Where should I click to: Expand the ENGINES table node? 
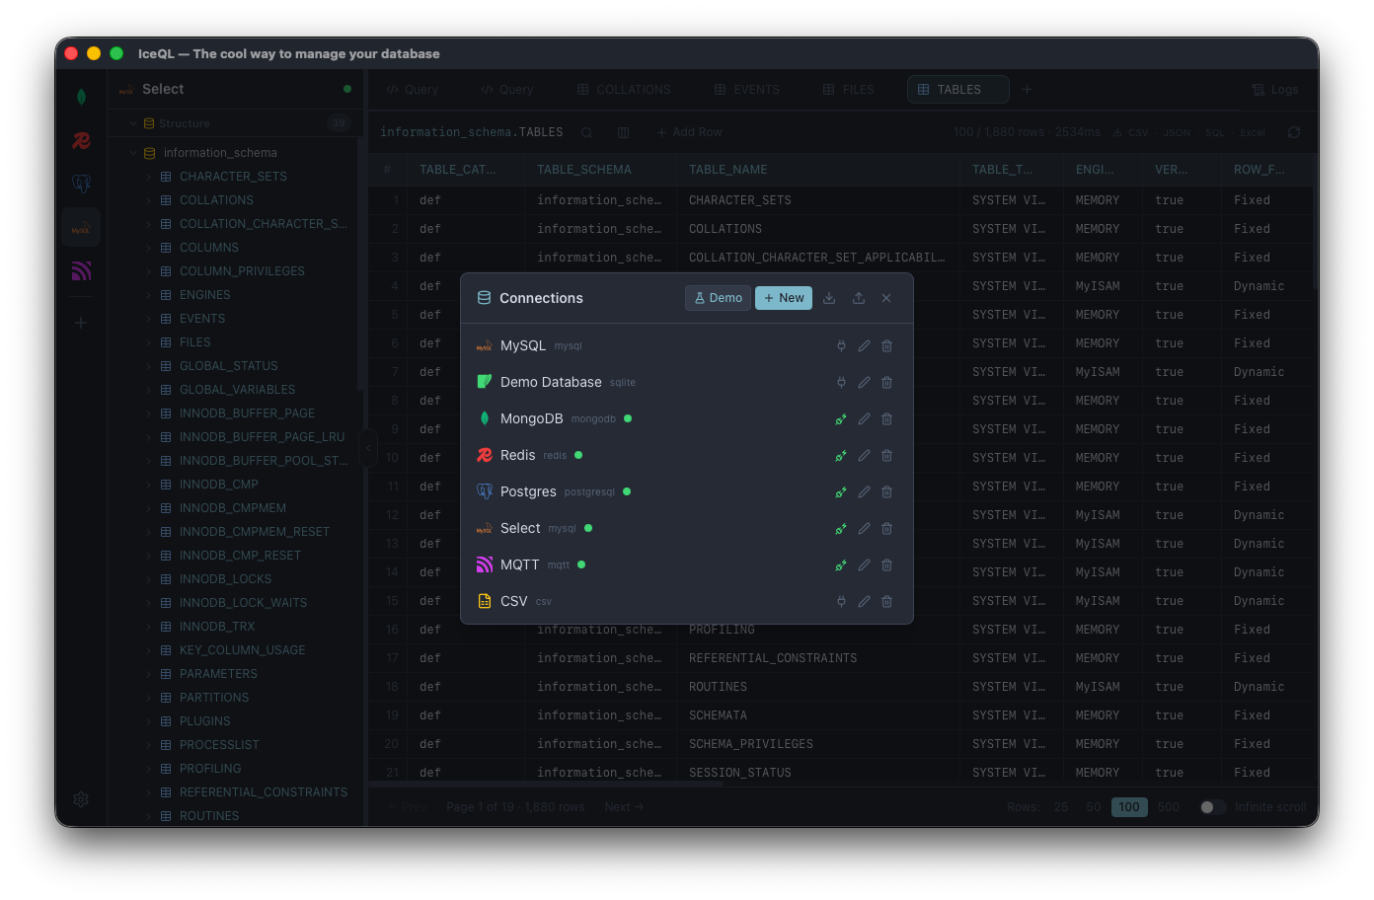(149, 295)
